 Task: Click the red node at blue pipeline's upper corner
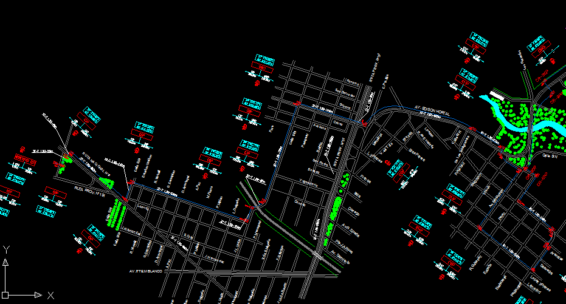click(x=297, y=104)
